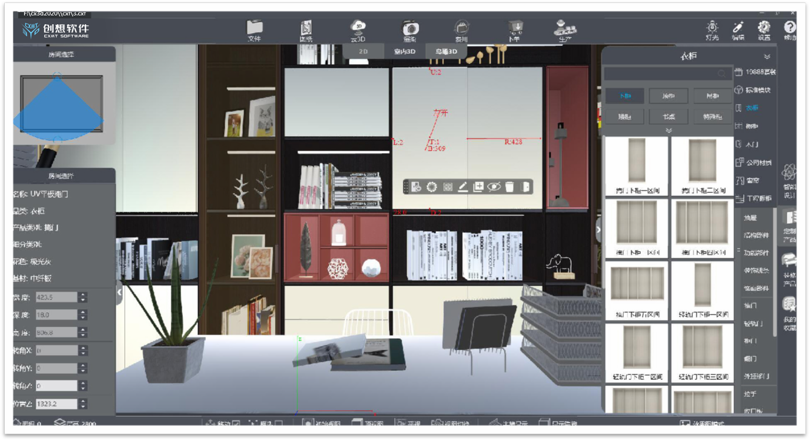Click pencil edit icon in floating toolbar
This screenshot has width=811, height=441.
click(463, 187)
